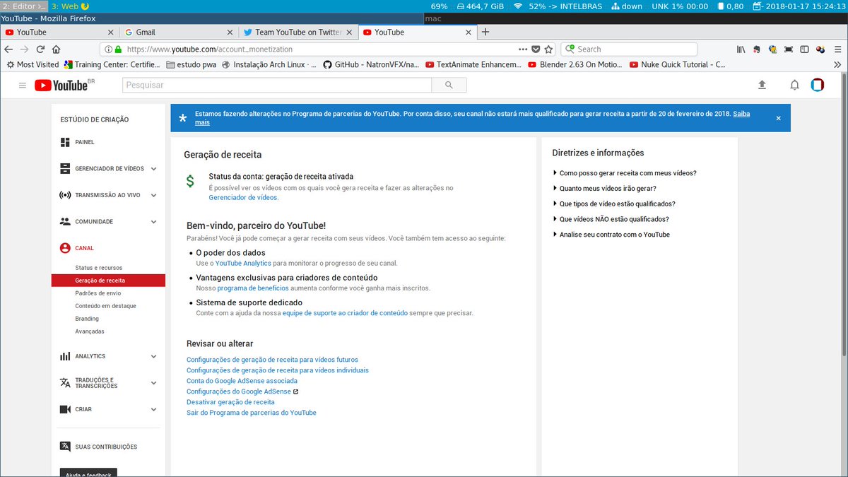
Task: Switch to workspace 2: Editor
Action: (23, 6)
